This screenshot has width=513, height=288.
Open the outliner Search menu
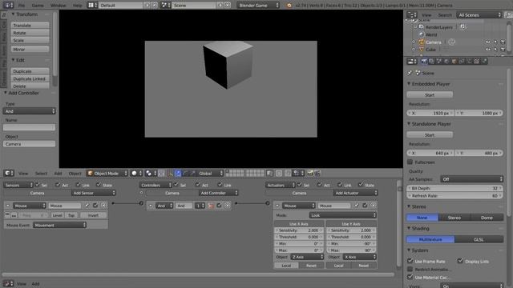[x=445, y=15]
